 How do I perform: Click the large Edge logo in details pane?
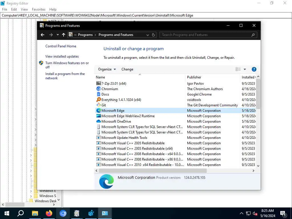coord(106,181)
